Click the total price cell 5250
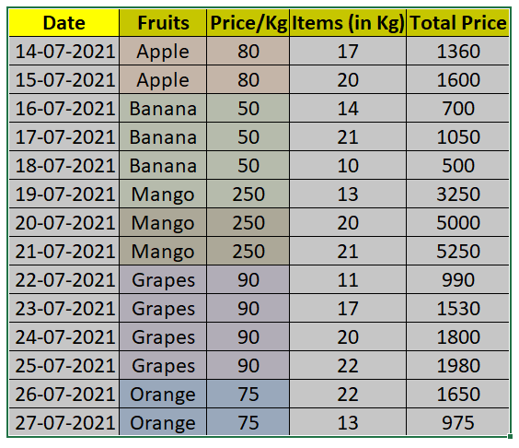 tap(458, 251)
